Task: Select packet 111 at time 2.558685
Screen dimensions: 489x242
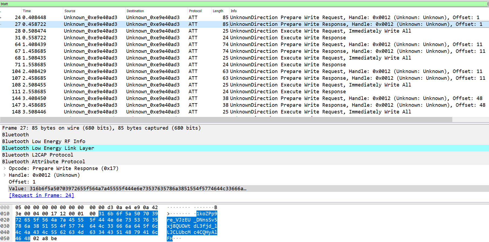Action: click(244, 92)
